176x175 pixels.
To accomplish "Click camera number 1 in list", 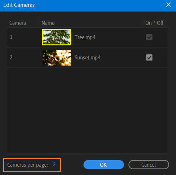I will (11, 37).
